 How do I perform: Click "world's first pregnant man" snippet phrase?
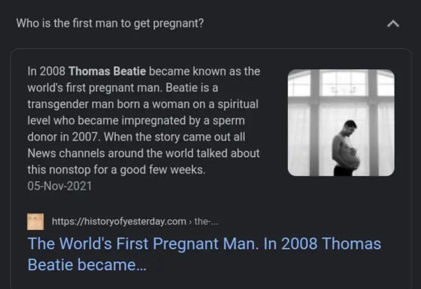pyautogui.click(x=93, y=88)
